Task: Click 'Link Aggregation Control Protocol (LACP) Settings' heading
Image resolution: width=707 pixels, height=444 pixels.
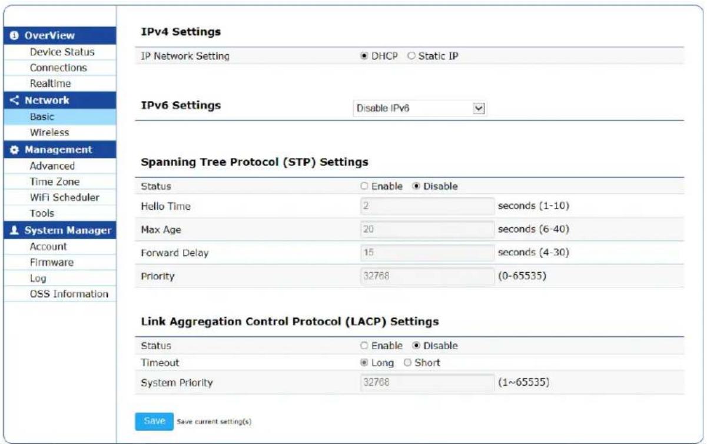Action: (x=290, y=322)
